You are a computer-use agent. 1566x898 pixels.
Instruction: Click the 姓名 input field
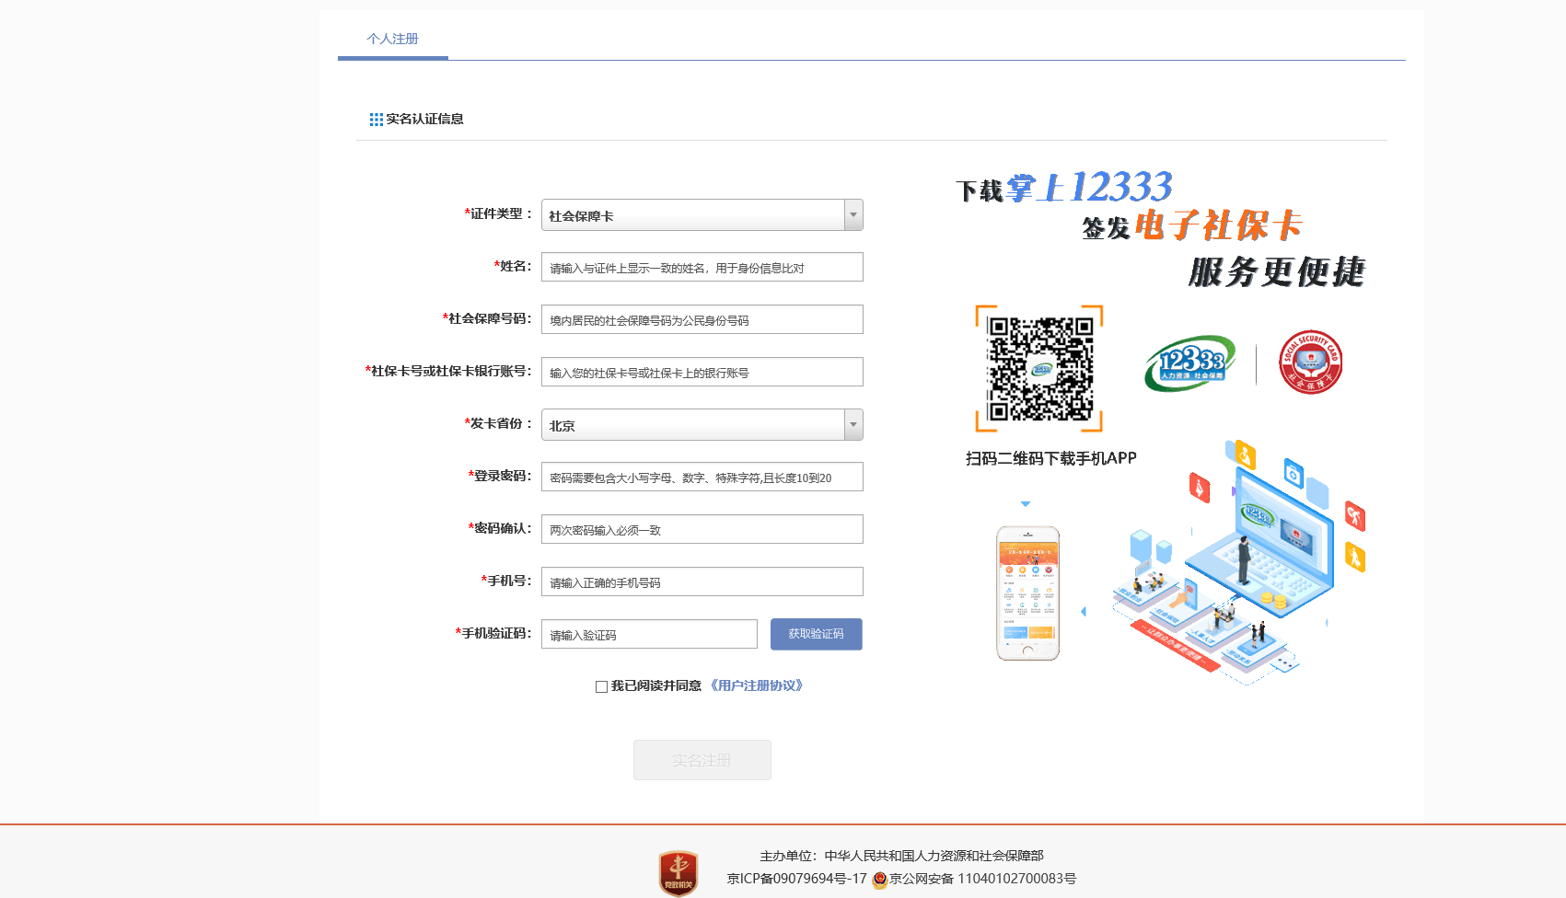click(x=702, y=268)
